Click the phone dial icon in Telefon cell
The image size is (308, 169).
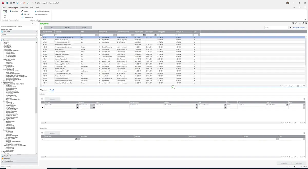tap(287, 105)
